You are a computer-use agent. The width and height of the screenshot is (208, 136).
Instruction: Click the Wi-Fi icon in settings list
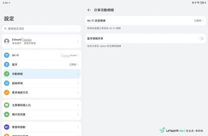[x=7, y=55]
